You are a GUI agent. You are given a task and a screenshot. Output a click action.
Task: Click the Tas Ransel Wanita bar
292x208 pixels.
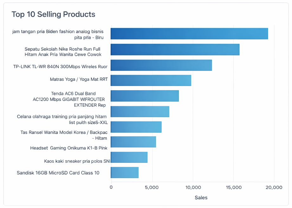tap(136, 127)
